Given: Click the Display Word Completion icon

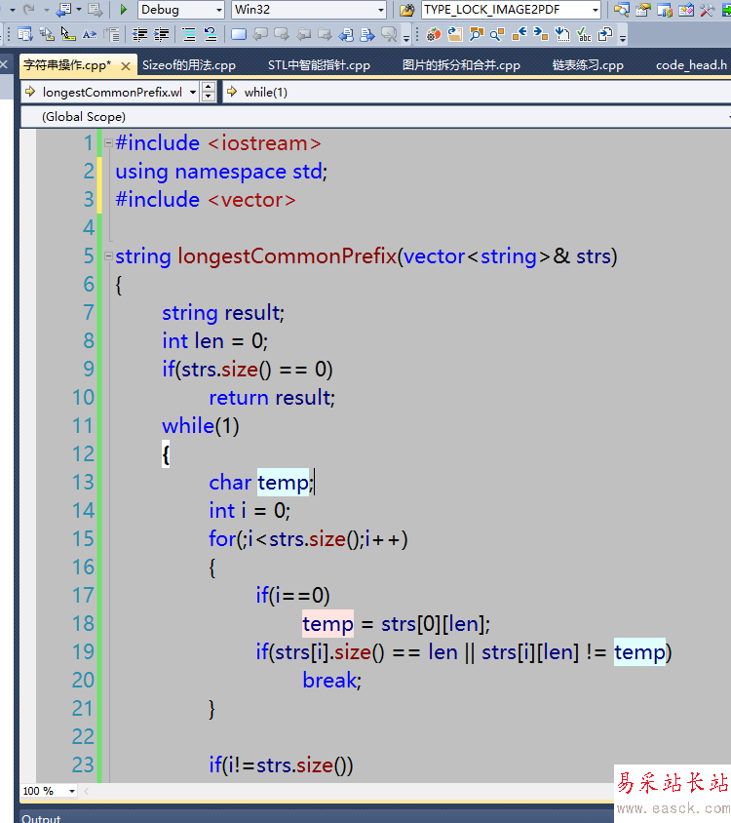Looking at the screenshot, I should tap(90, 34).
